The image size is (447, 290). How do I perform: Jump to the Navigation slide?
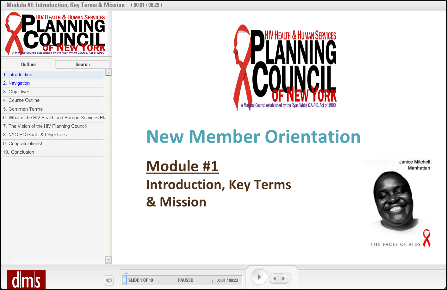19,83
